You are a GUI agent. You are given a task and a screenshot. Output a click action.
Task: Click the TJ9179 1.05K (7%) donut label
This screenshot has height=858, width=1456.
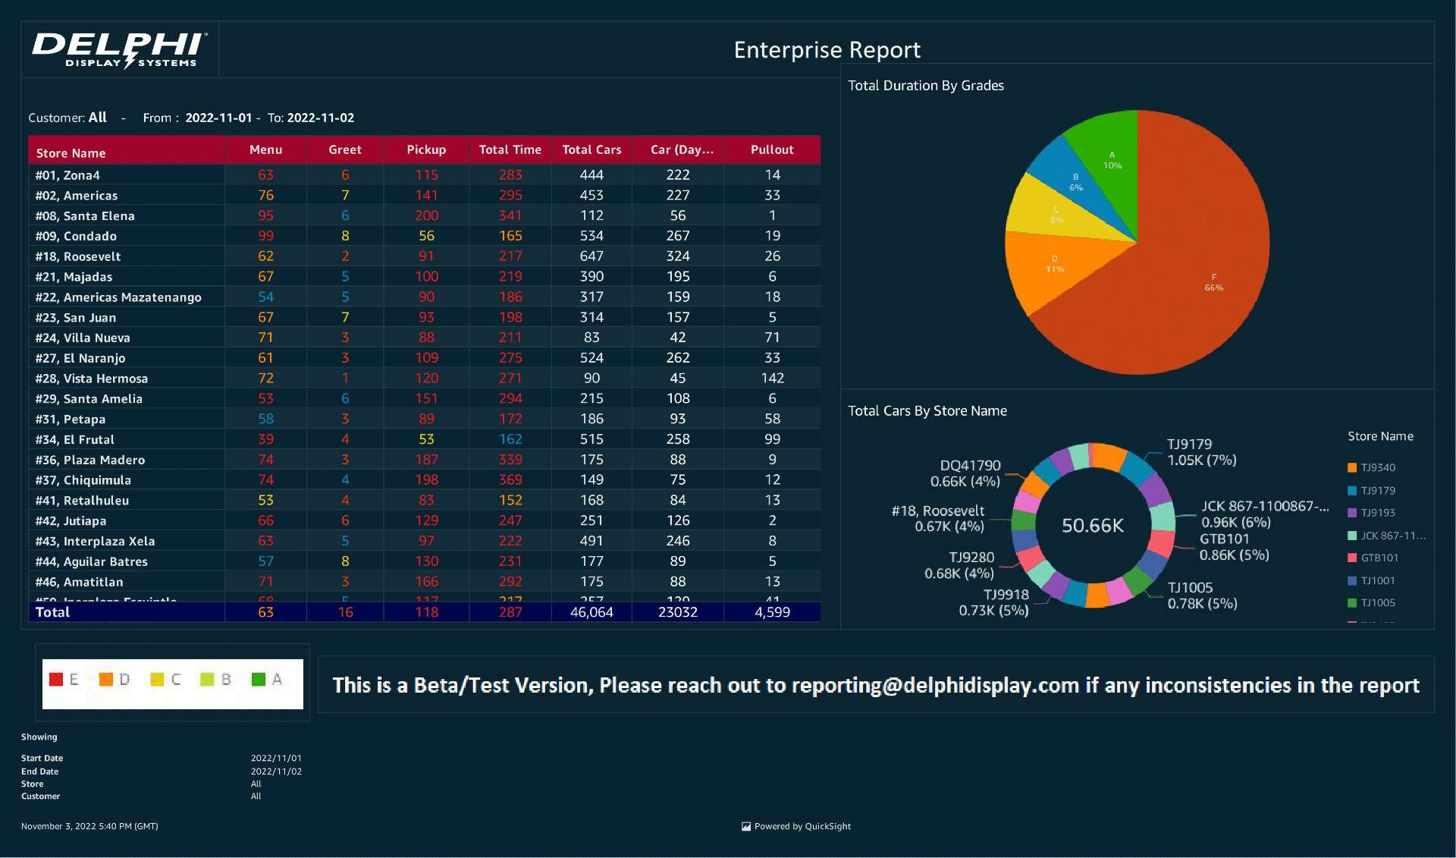[x=1201, y=452]
